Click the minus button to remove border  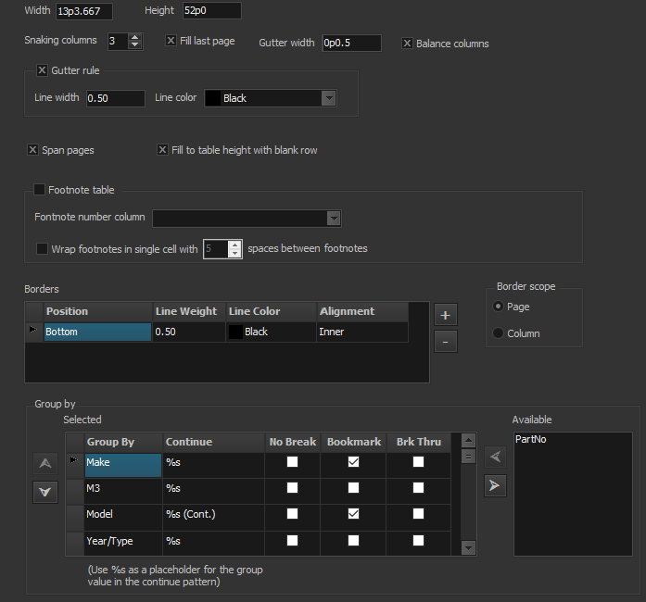445,341
